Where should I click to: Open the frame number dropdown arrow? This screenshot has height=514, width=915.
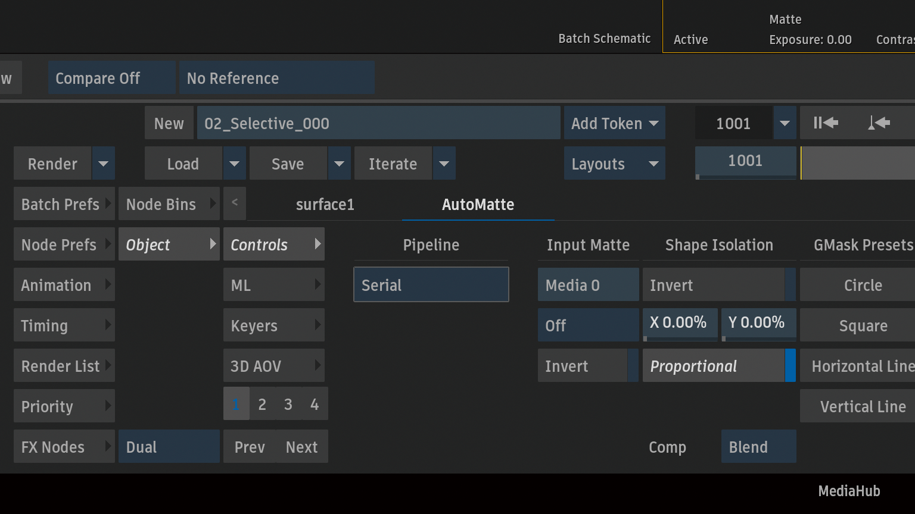[785, 123]
